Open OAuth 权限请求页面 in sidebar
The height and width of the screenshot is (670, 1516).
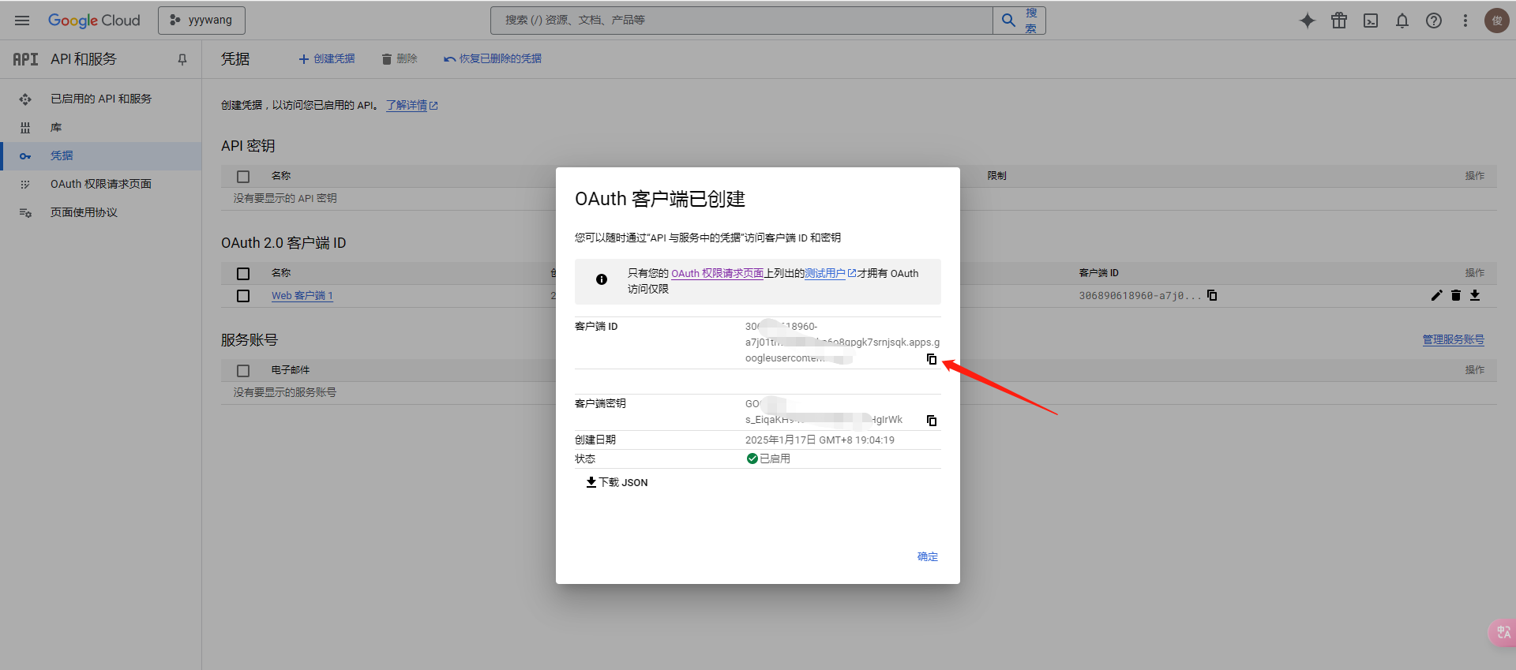(101, 184)
